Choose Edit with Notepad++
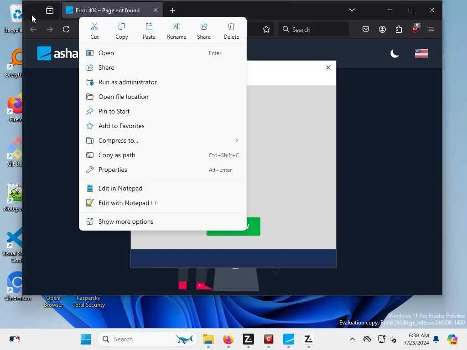 point(163,203)
